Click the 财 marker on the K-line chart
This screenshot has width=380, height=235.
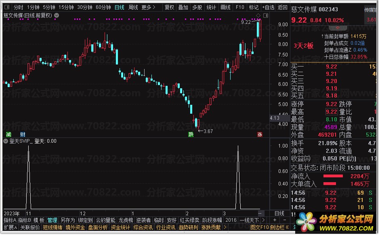click(23, 135)
